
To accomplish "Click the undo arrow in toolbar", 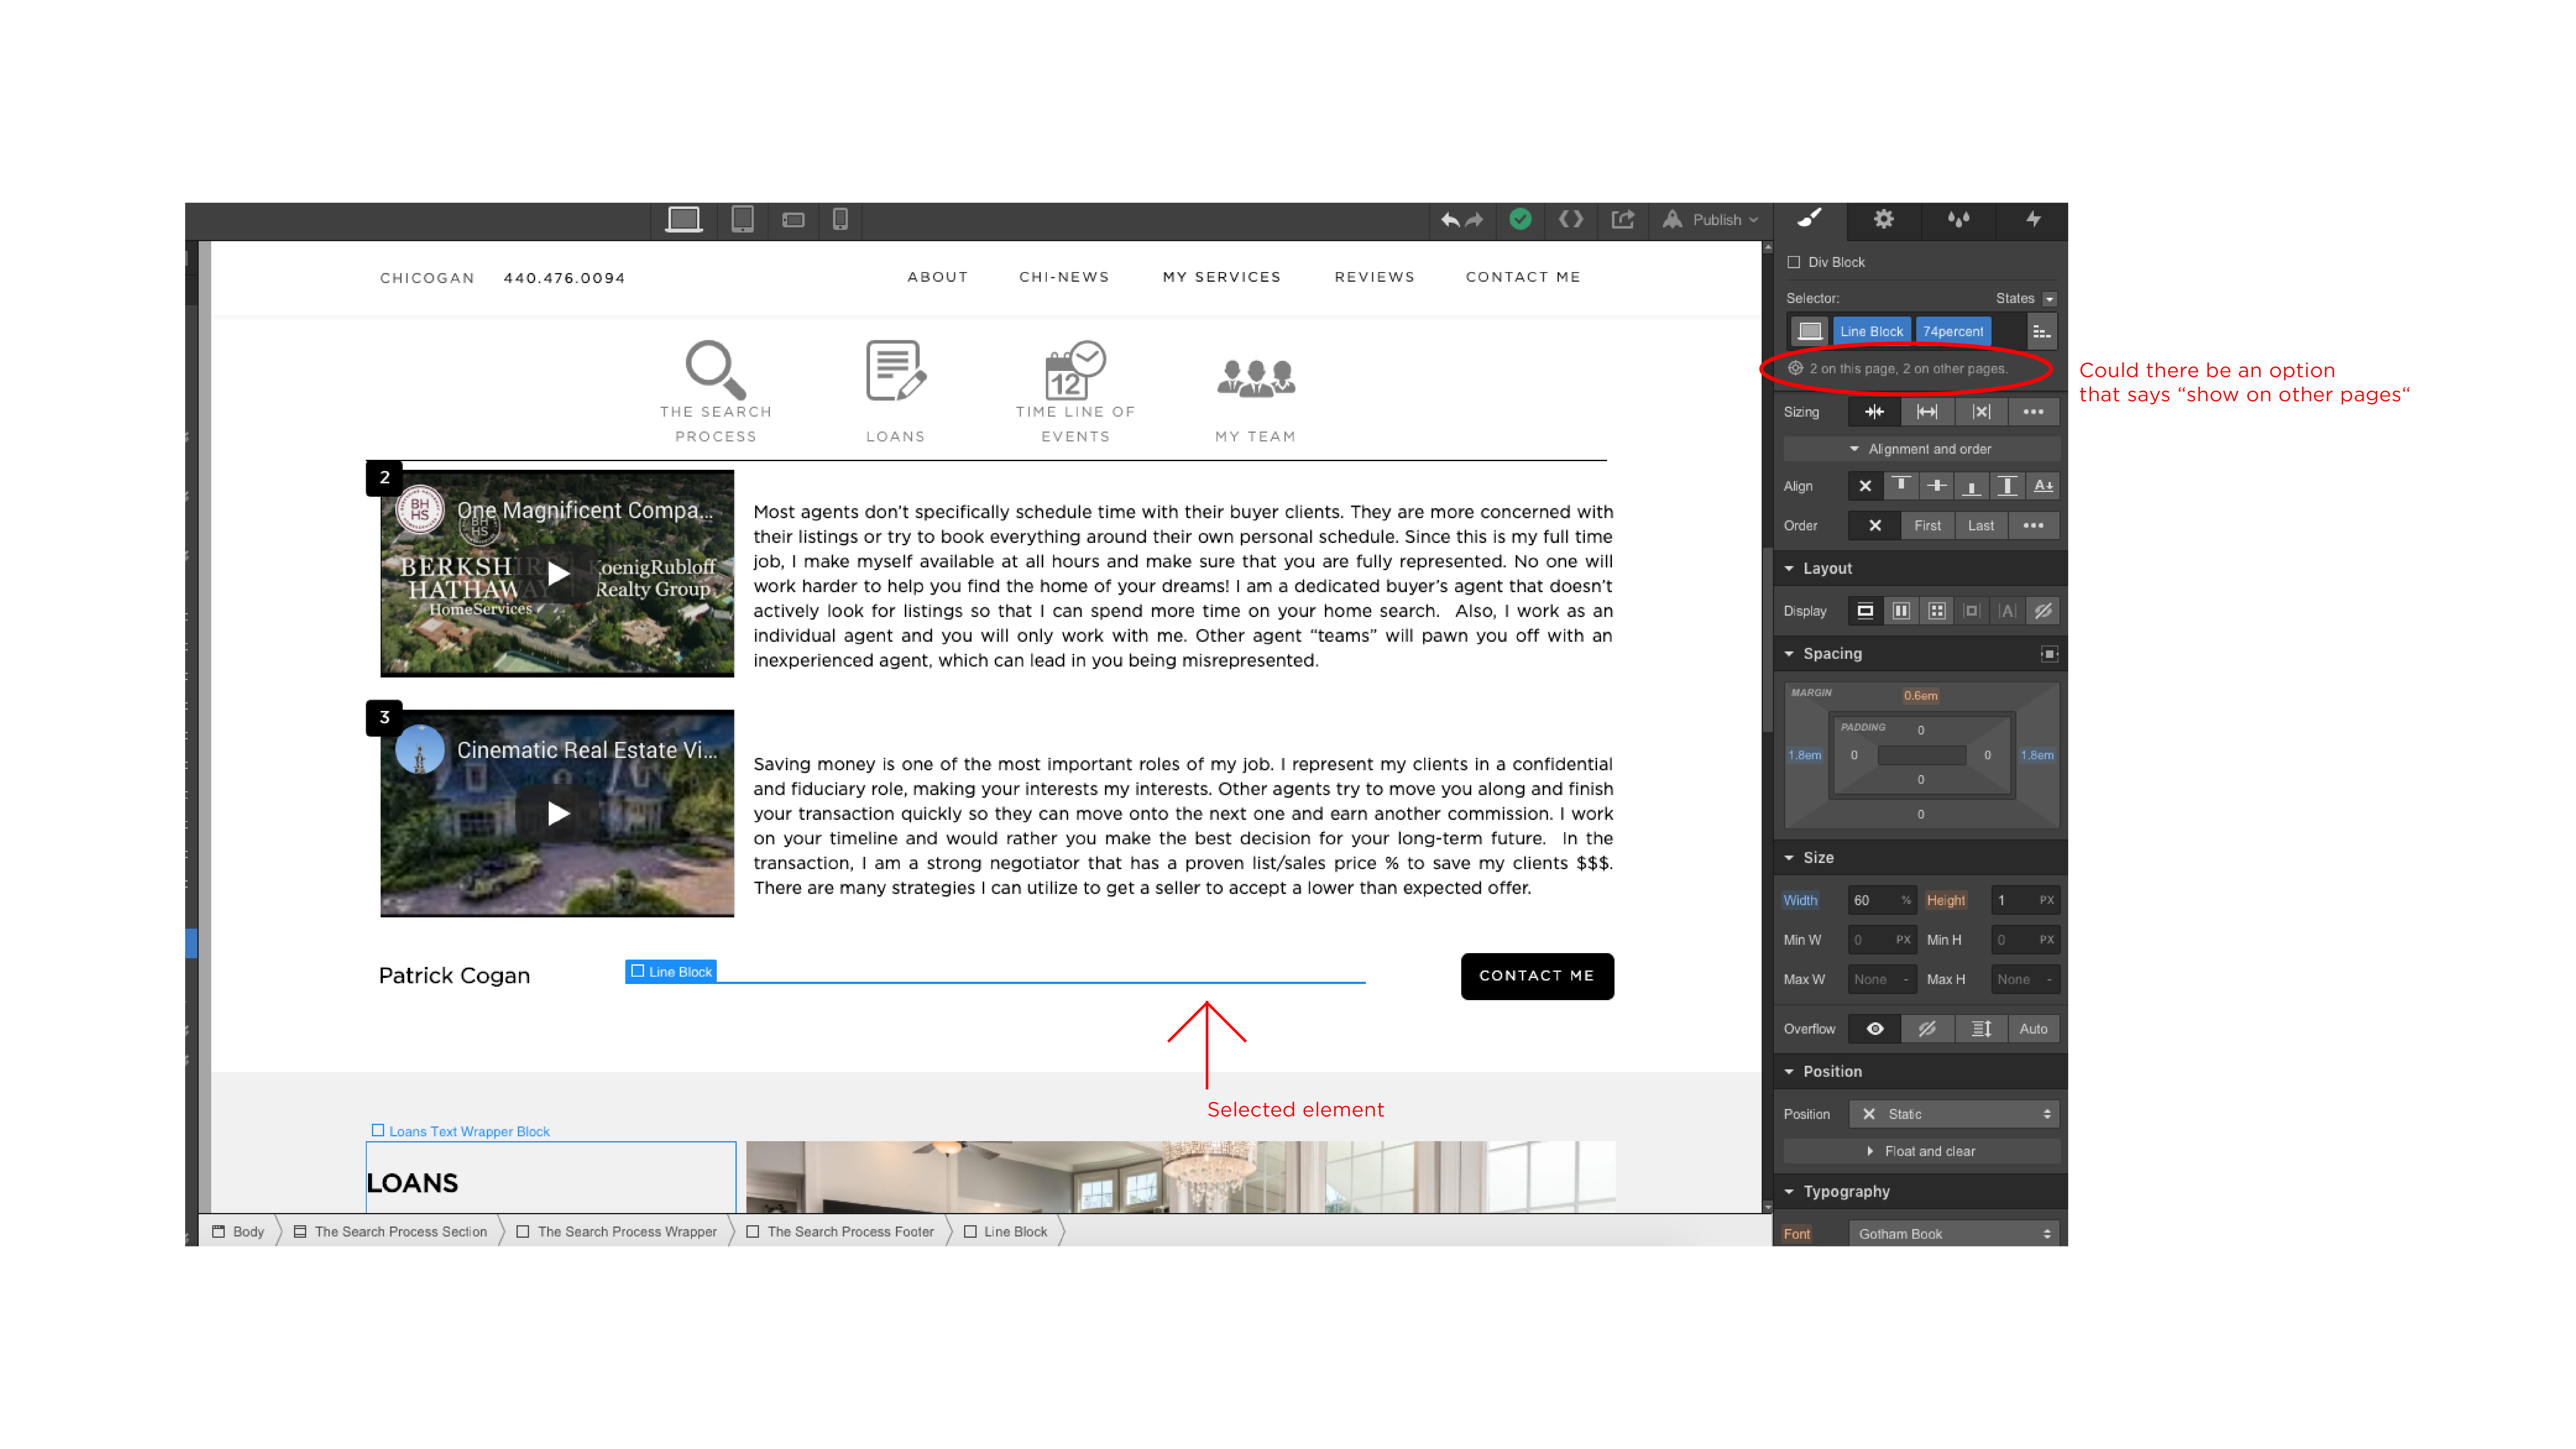I will click(x=1450, y=220).
